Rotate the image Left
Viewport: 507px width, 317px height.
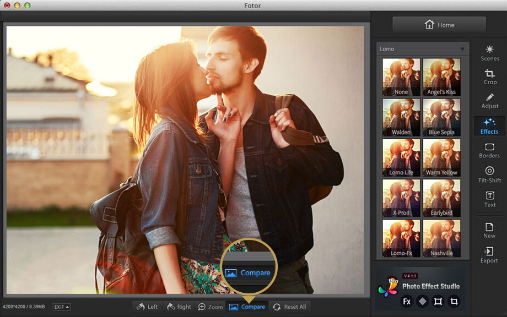(x=147, y=307)
